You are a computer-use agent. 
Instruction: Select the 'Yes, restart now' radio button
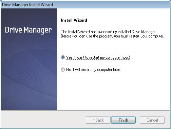(63, 57)
